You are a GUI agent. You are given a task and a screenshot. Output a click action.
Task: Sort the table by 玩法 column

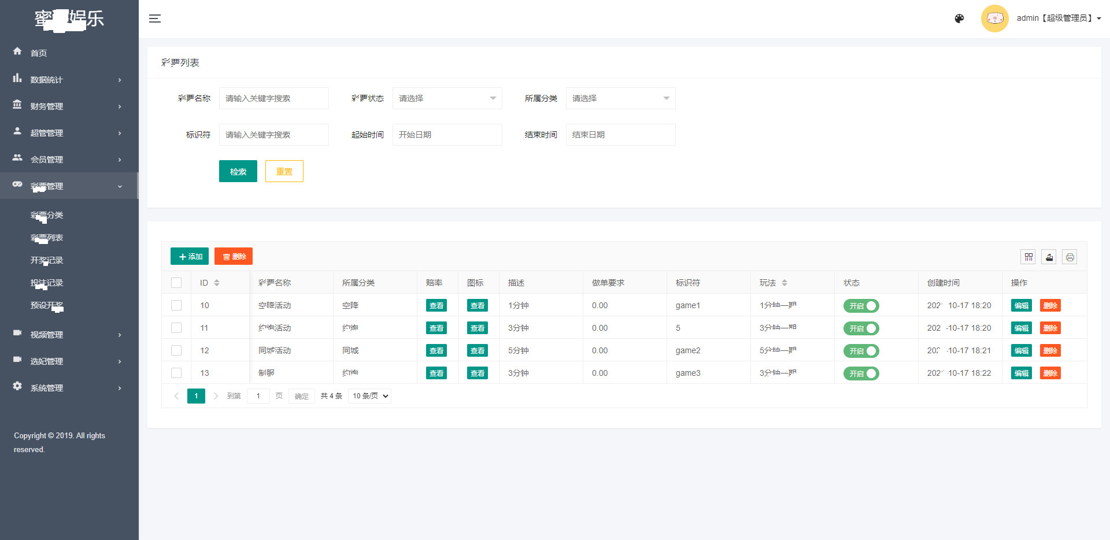click(785, 283)
